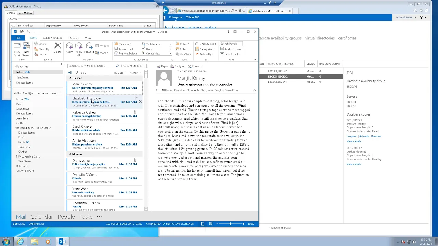Open Windows Explorer from the taskbar
The width and height of the screenshot is (438, 246).
point(34,242)
